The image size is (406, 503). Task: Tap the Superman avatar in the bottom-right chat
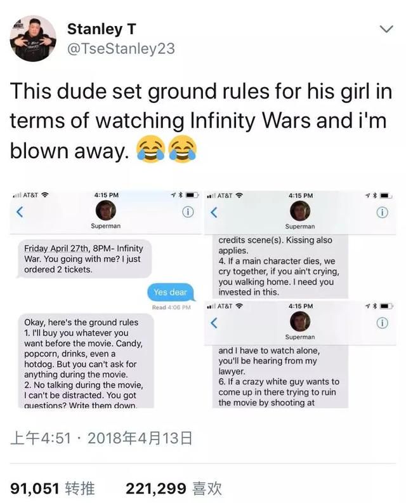pyautogui.click(x=300, y=321)
